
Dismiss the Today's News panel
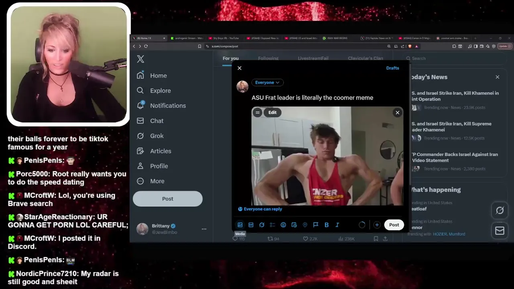point(498,77)
